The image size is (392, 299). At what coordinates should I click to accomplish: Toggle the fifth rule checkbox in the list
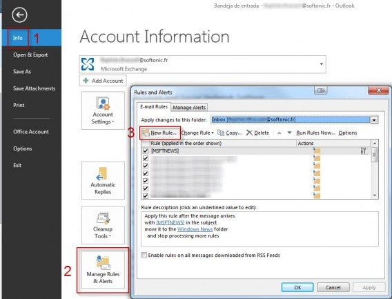tap(146, 181)
